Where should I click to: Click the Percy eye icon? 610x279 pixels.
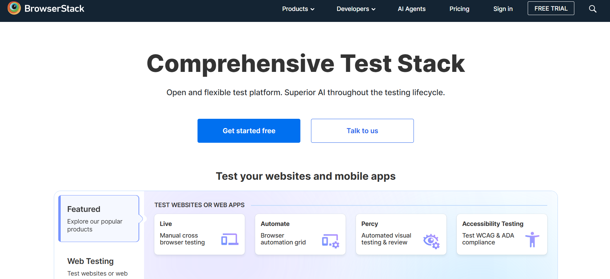coord(431,241)
